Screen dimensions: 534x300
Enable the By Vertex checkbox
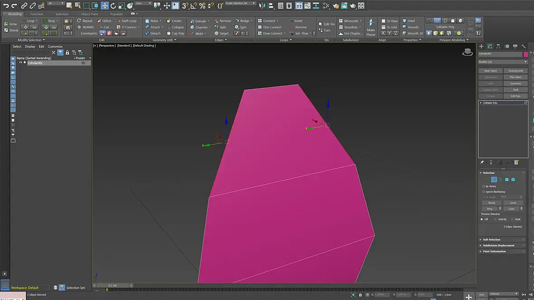tap(484, 186)
